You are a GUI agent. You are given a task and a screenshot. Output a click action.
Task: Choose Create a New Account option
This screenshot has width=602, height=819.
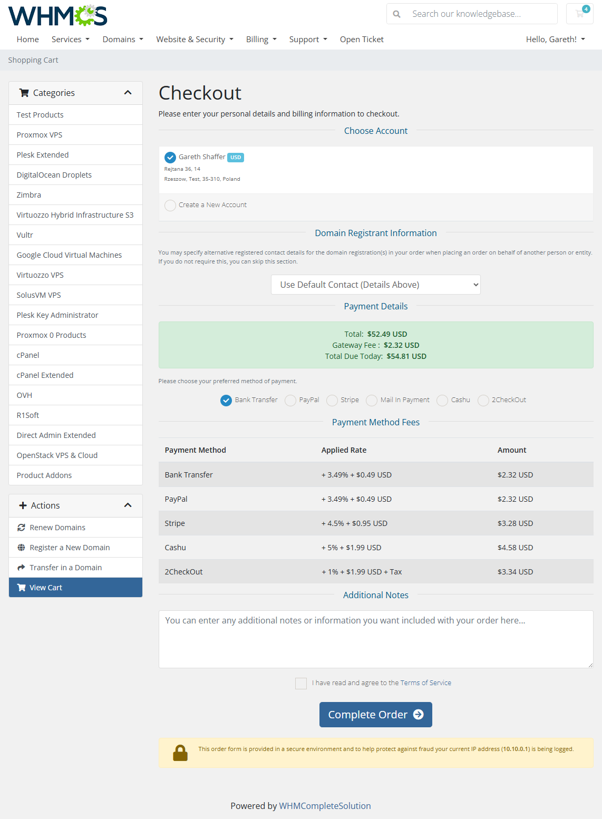(x=170, y=205)
